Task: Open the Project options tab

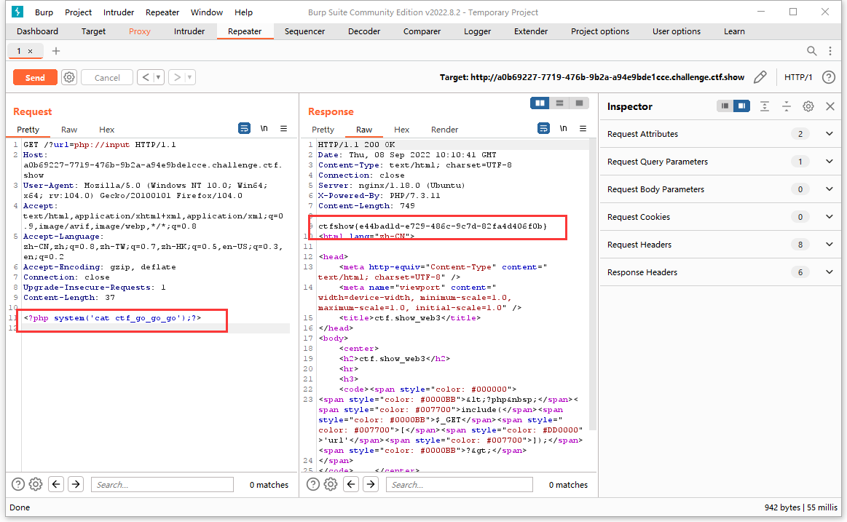Action: coord(599,31)
